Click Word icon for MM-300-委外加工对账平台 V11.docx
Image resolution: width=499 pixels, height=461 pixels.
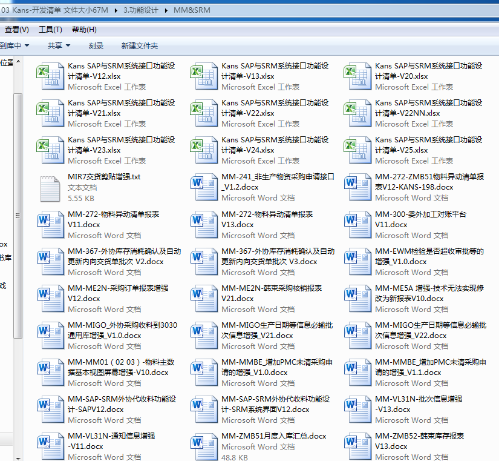pos(357,225)
